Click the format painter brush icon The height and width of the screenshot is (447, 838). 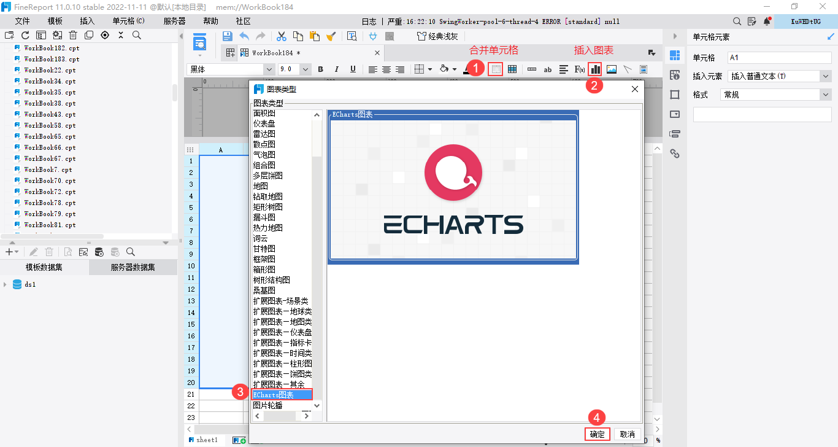coord(331,36)
